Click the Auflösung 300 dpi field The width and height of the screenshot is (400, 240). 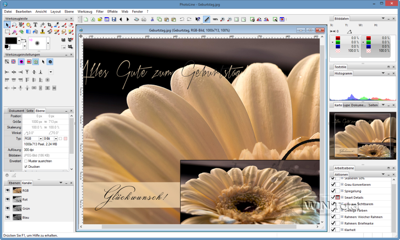point(46,150)
